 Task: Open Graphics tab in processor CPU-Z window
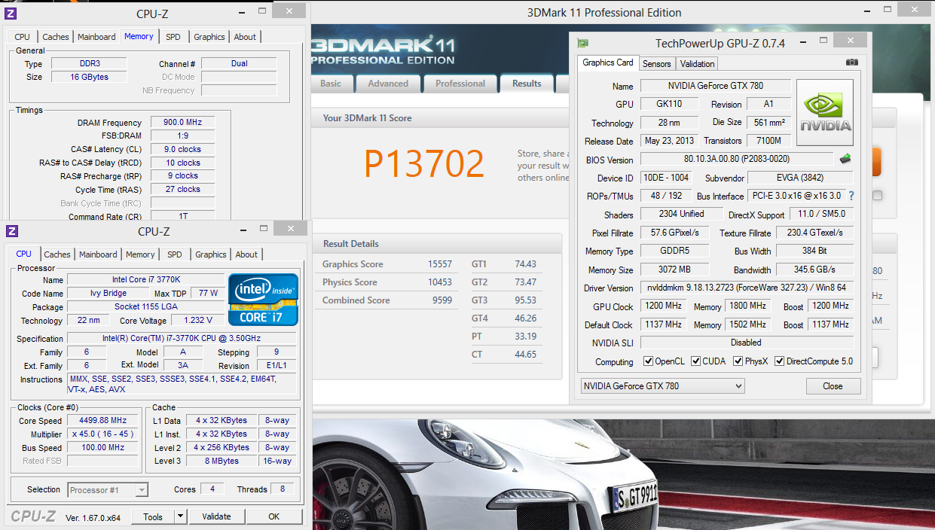(x=211, y=254)
